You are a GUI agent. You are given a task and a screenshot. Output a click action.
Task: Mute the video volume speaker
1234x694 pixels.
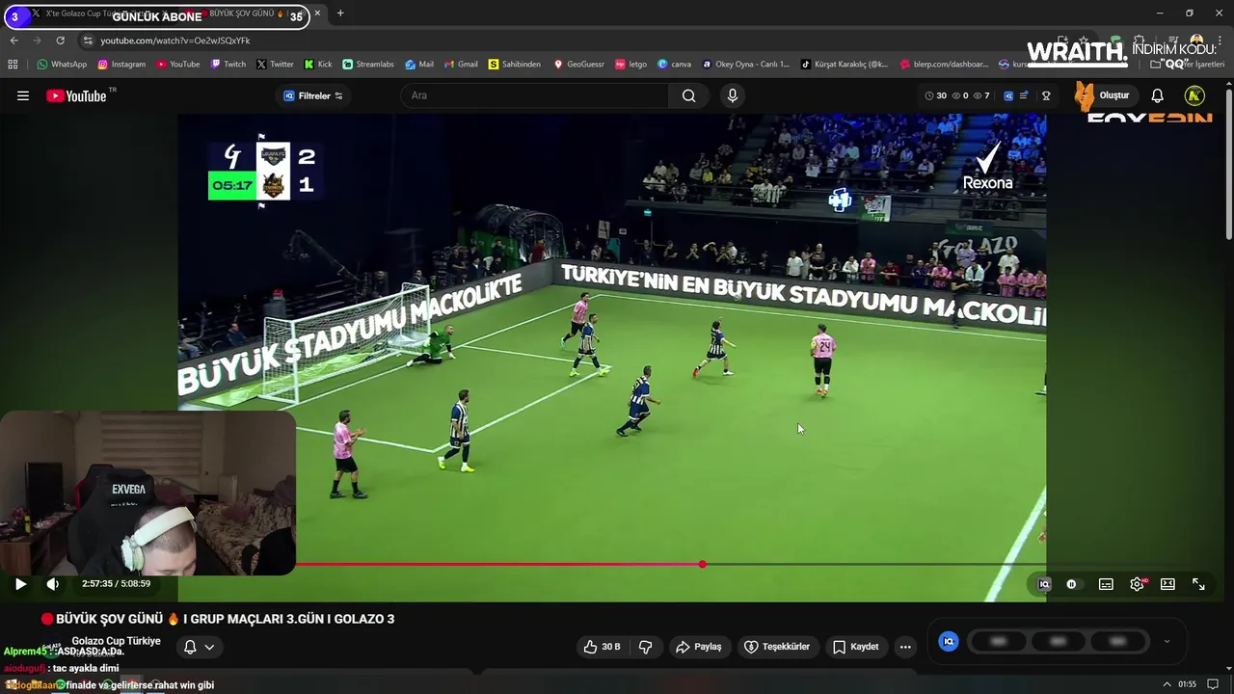point(52,583)
